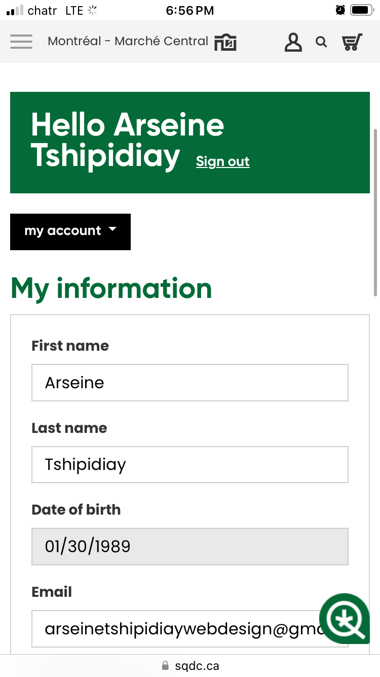This screenshot has width=380, height=677.
Task: Click the My information heading
Action: [111, 288]
